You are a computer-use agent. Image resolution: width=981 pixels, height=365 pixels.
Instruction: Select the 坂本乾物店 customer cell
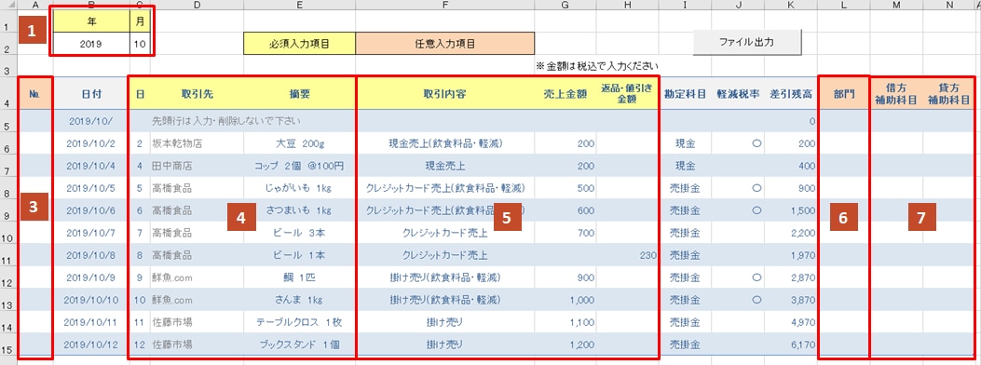pos(198,143)
